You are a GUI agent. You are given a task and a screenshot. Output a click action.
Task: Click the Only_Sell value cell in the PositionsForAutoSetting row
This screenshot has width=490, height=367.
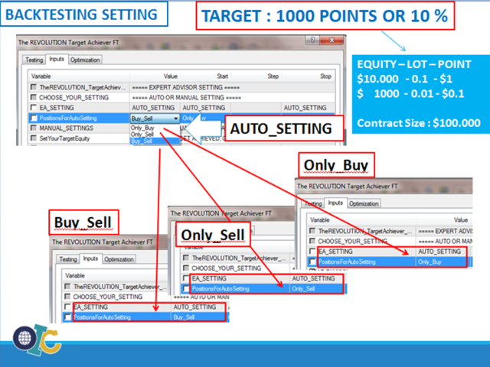pos(303,289)
